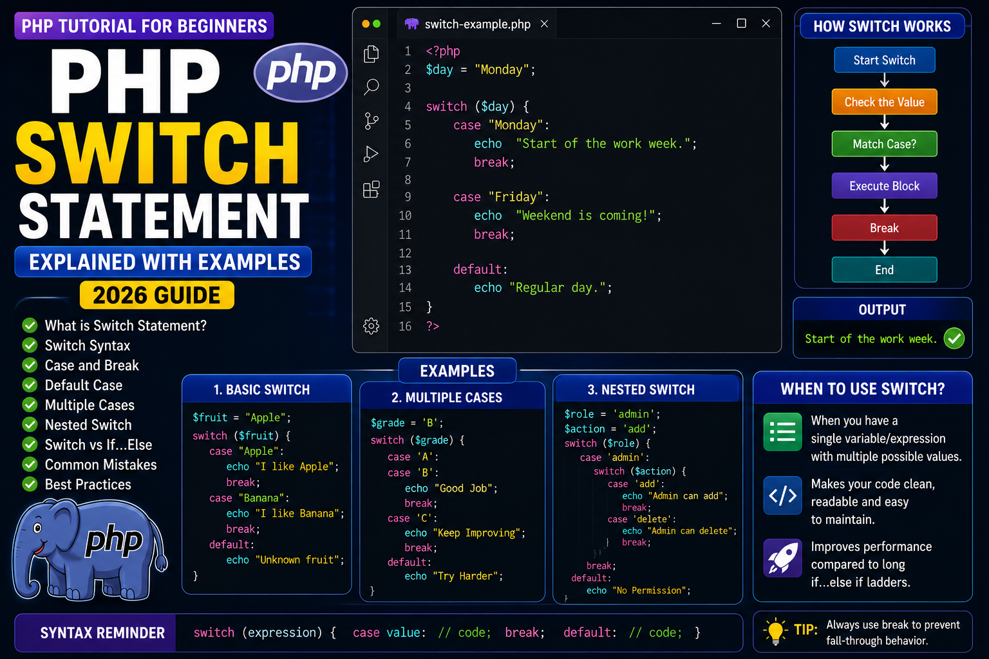Select the 2. MULTIPLE CASES panel header
The height and width of the screenshot is (659, 989).
point(451,397)
